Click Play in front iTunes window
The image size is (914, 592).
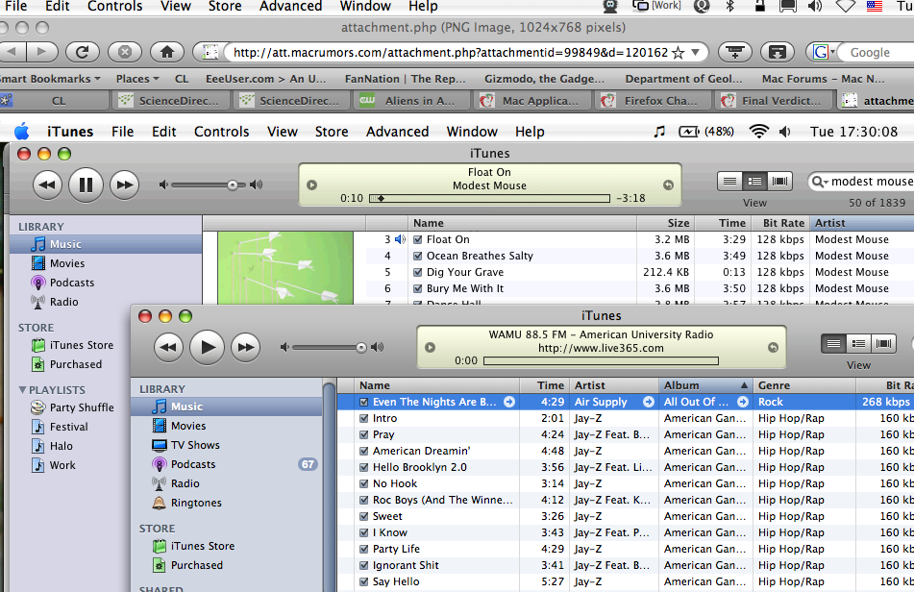click(207, 347)
